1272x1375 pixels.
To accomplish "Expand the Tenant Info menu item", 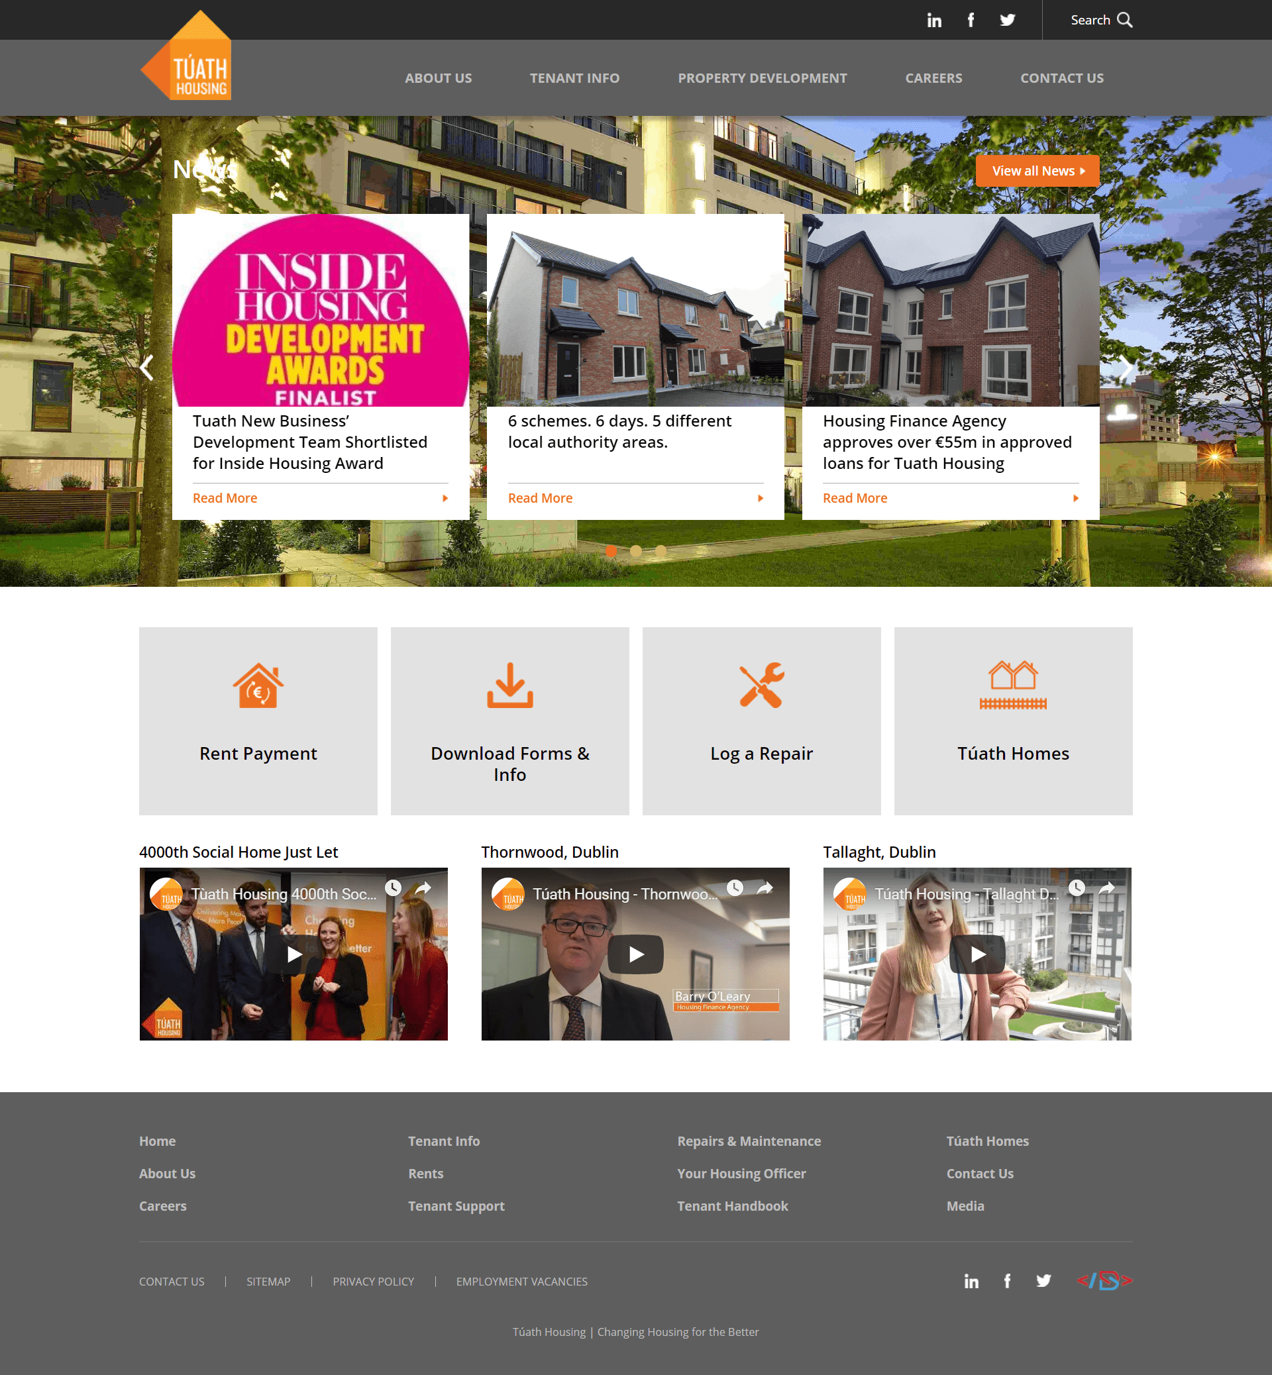I will (575, 78).
